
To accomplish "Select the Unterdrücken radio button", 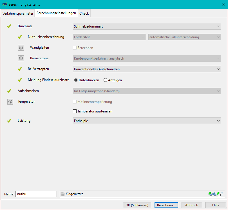I will tap(76, 80).
